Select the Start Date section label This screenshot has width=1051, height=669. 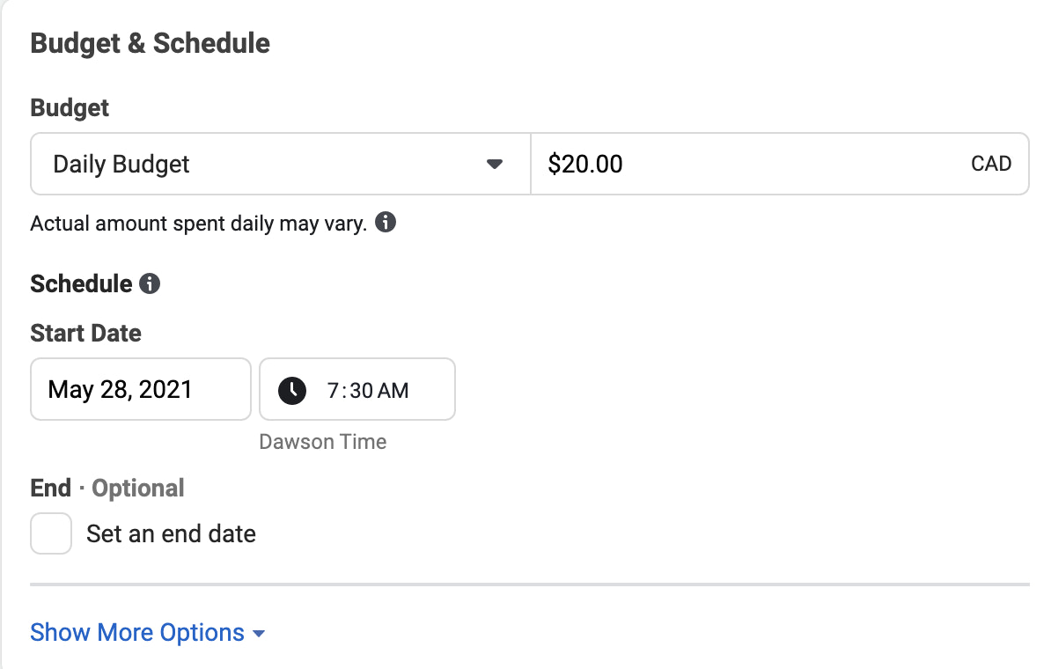[x=85, y=333]
